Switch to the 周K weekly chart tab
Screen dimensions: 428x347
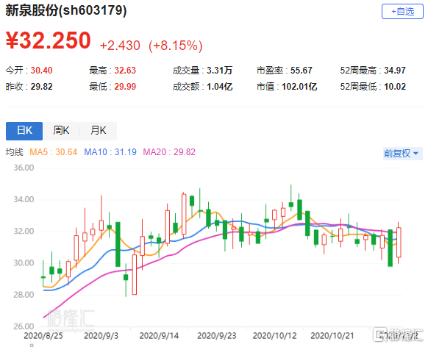point(61,131)
